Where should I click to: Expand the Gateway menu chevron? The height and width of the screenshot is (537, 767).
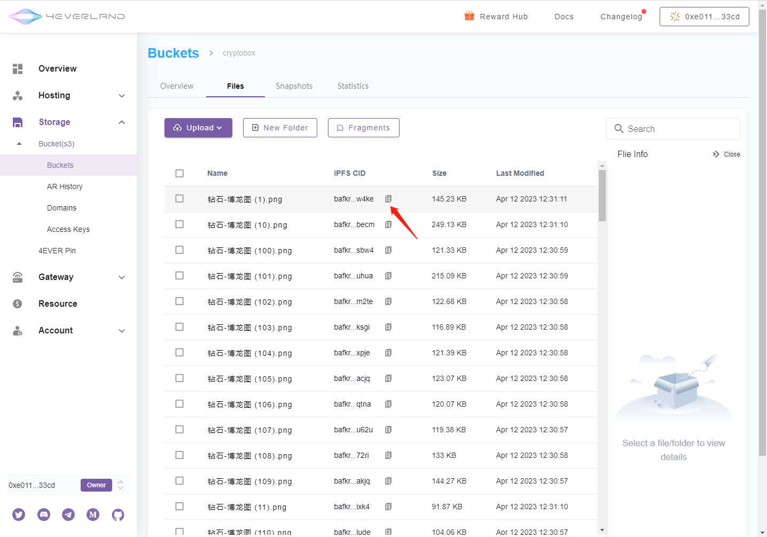[x=122, y=277]
